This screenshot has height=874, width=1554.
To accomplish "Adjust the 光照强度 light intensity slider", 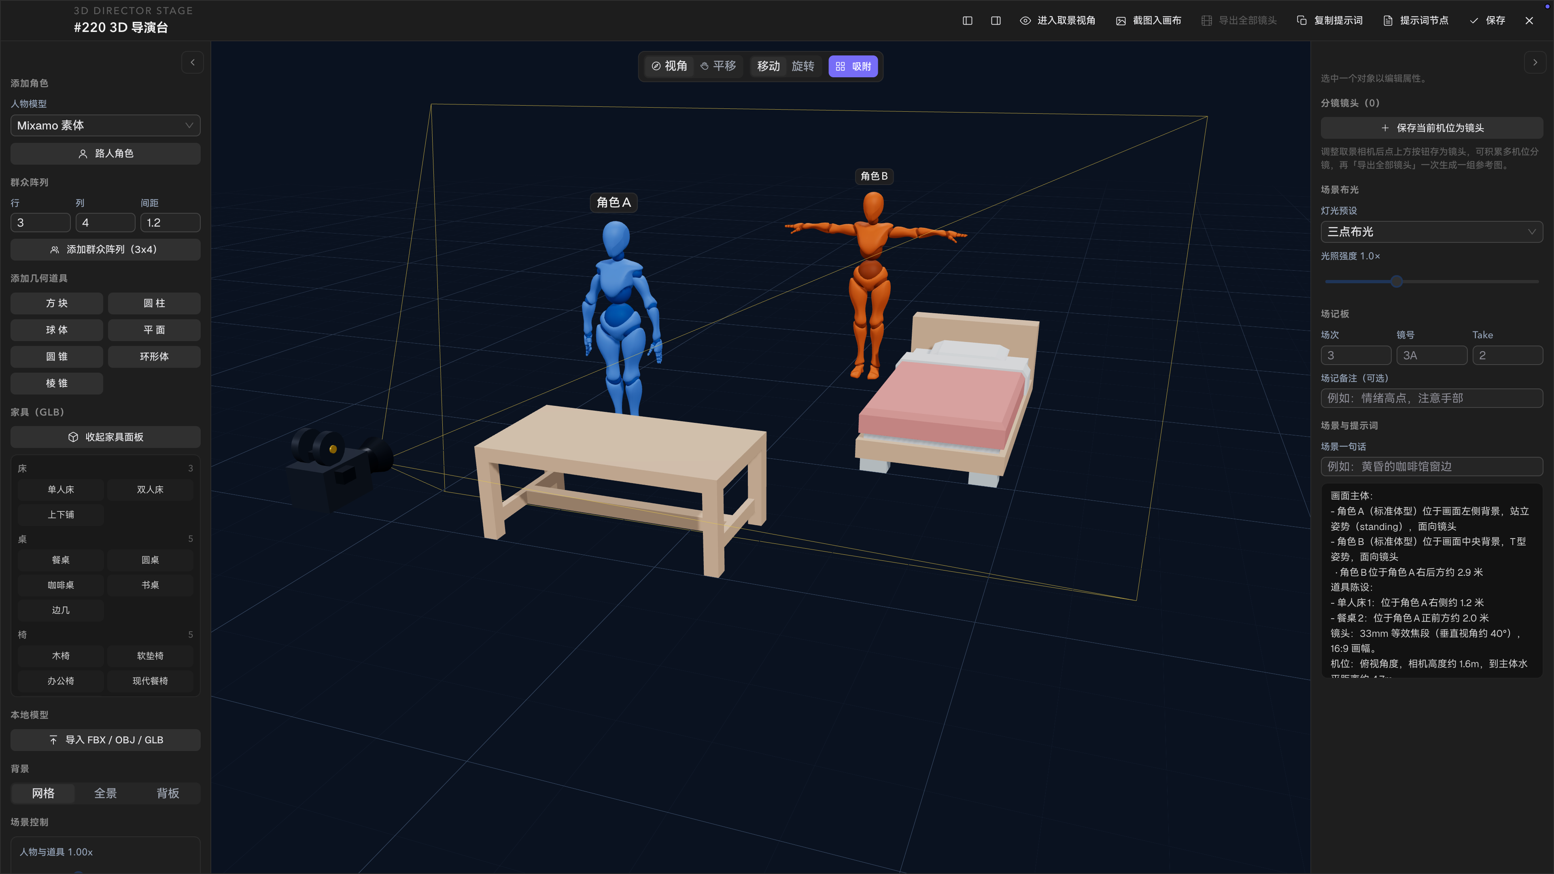I will (x=1396, y=281).
